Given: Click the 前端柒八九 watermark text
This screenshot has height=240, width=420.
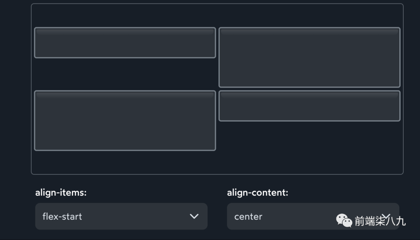Looking at the screenshot, I should pyautogui.click(x=380, y=221).
